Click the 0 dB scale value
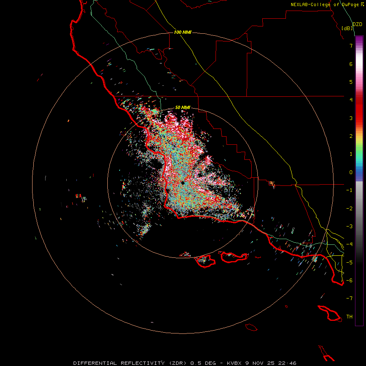The width and height of the screenshot is (366, 366). (x=351, y=172)
